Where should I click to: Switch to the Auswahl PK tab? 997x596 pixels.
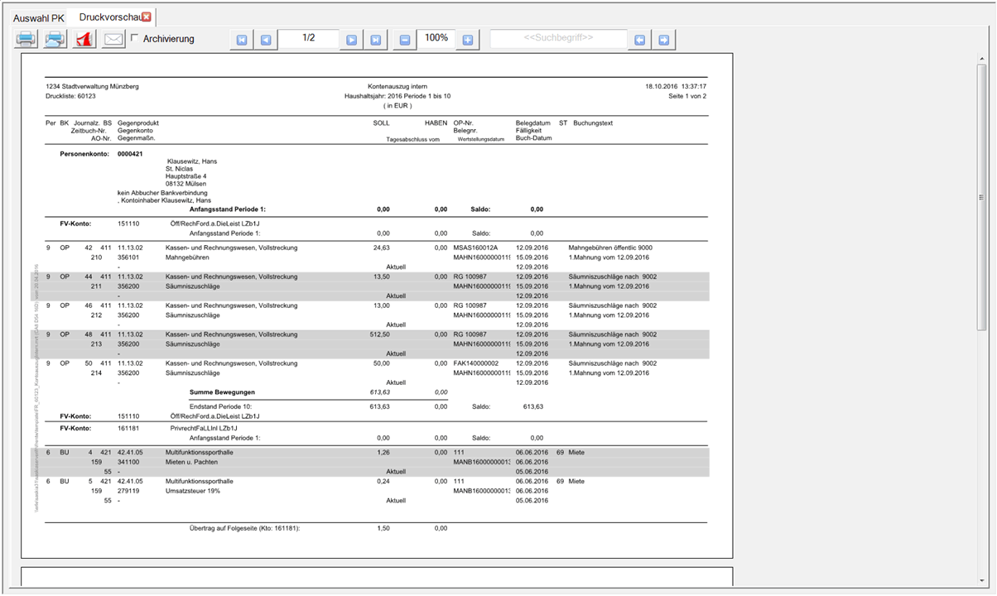tap(38, 17)
